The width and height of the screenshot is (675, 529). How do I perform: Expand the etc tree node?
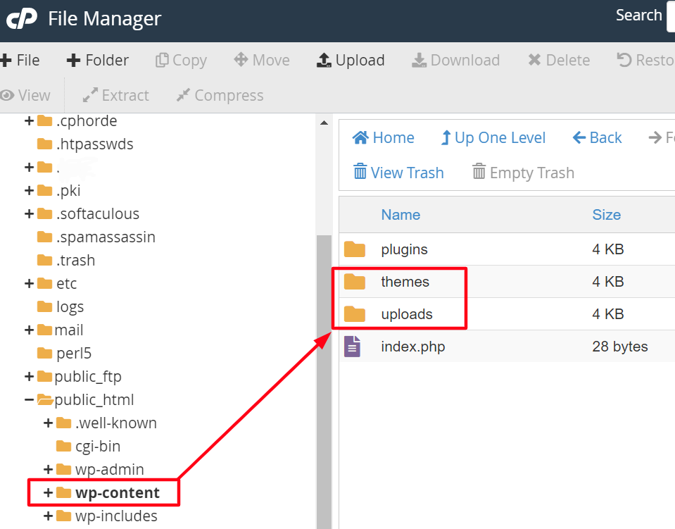click(30, 283)
